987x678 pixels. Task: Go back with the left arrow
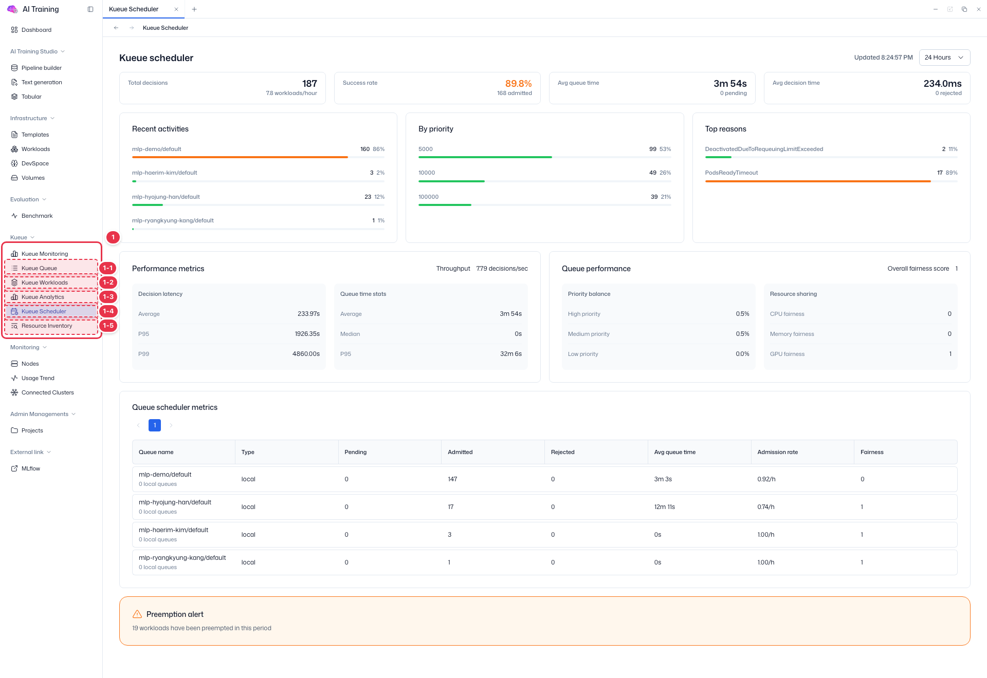point(116,28)
